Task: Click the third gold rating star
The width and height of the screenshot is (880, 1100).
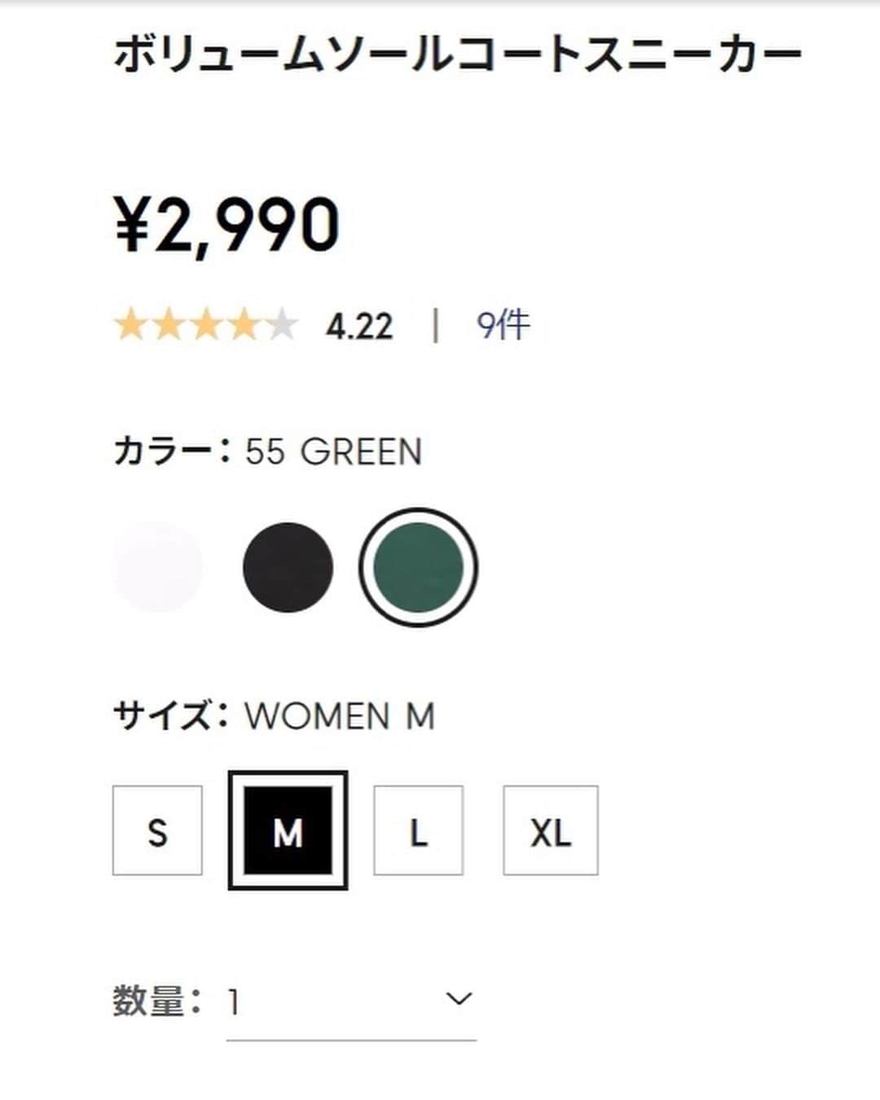Action: (205, 325)
